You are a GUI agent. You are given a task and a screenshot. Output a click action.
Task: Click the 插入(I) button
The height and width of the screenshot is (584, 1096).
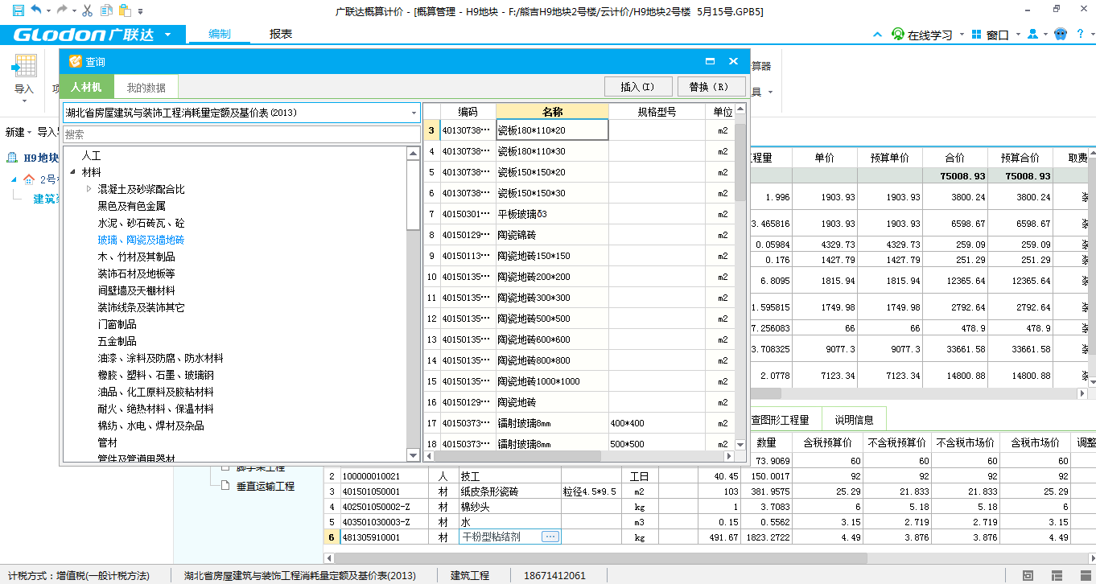(637, 87)
